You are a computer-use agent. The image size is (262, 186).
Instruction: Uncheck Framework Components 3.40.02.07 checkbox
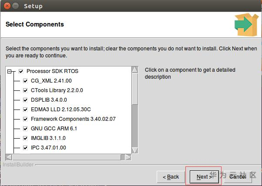[25, 119]
